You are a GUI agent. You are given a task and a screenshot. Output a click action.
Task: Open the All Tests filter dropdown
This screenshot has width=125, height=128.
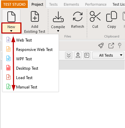108,55
